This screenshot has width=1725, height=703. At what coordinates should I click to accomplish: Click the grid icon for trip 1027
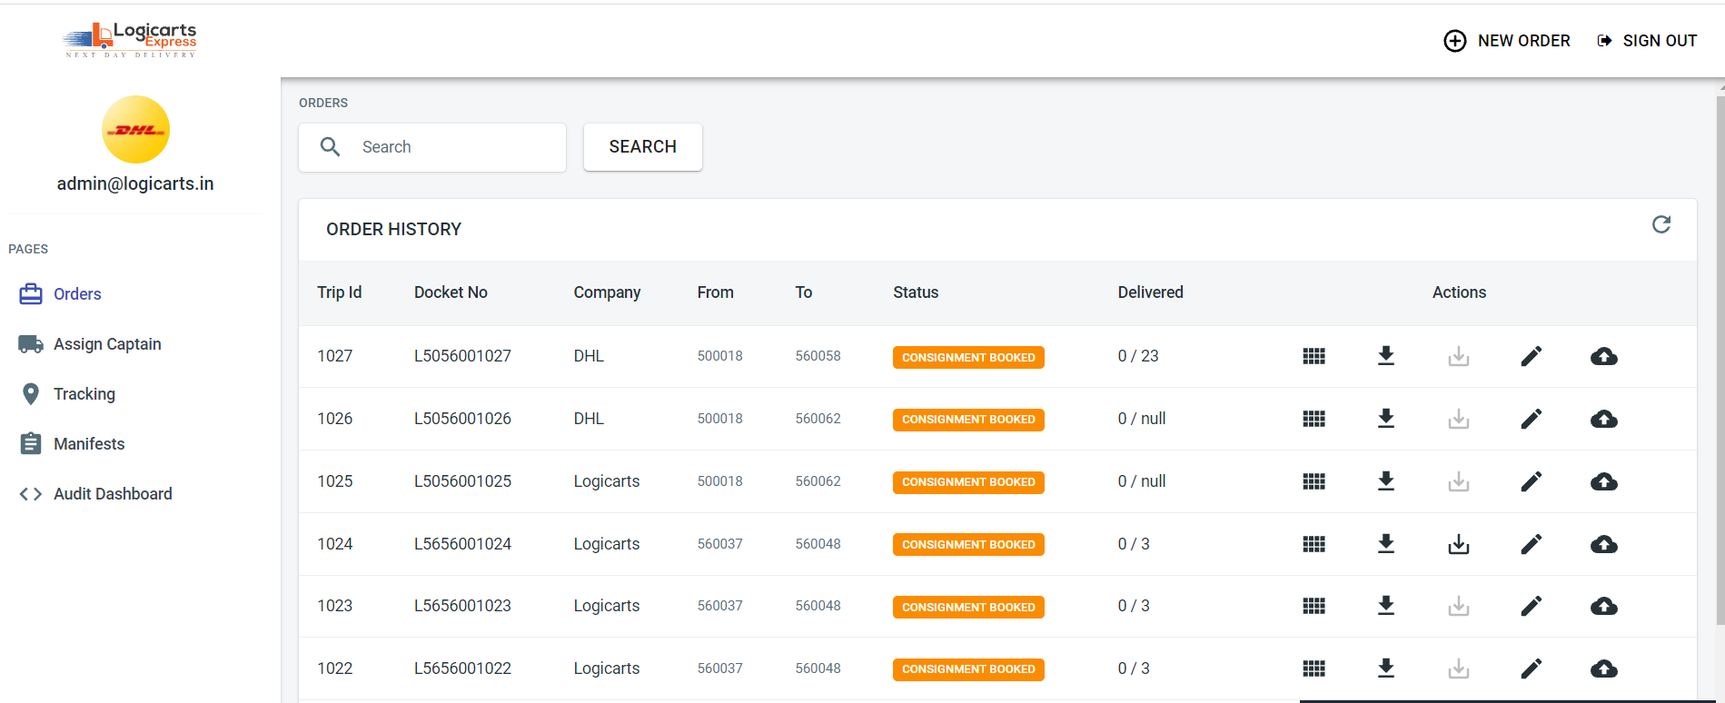1314,356
